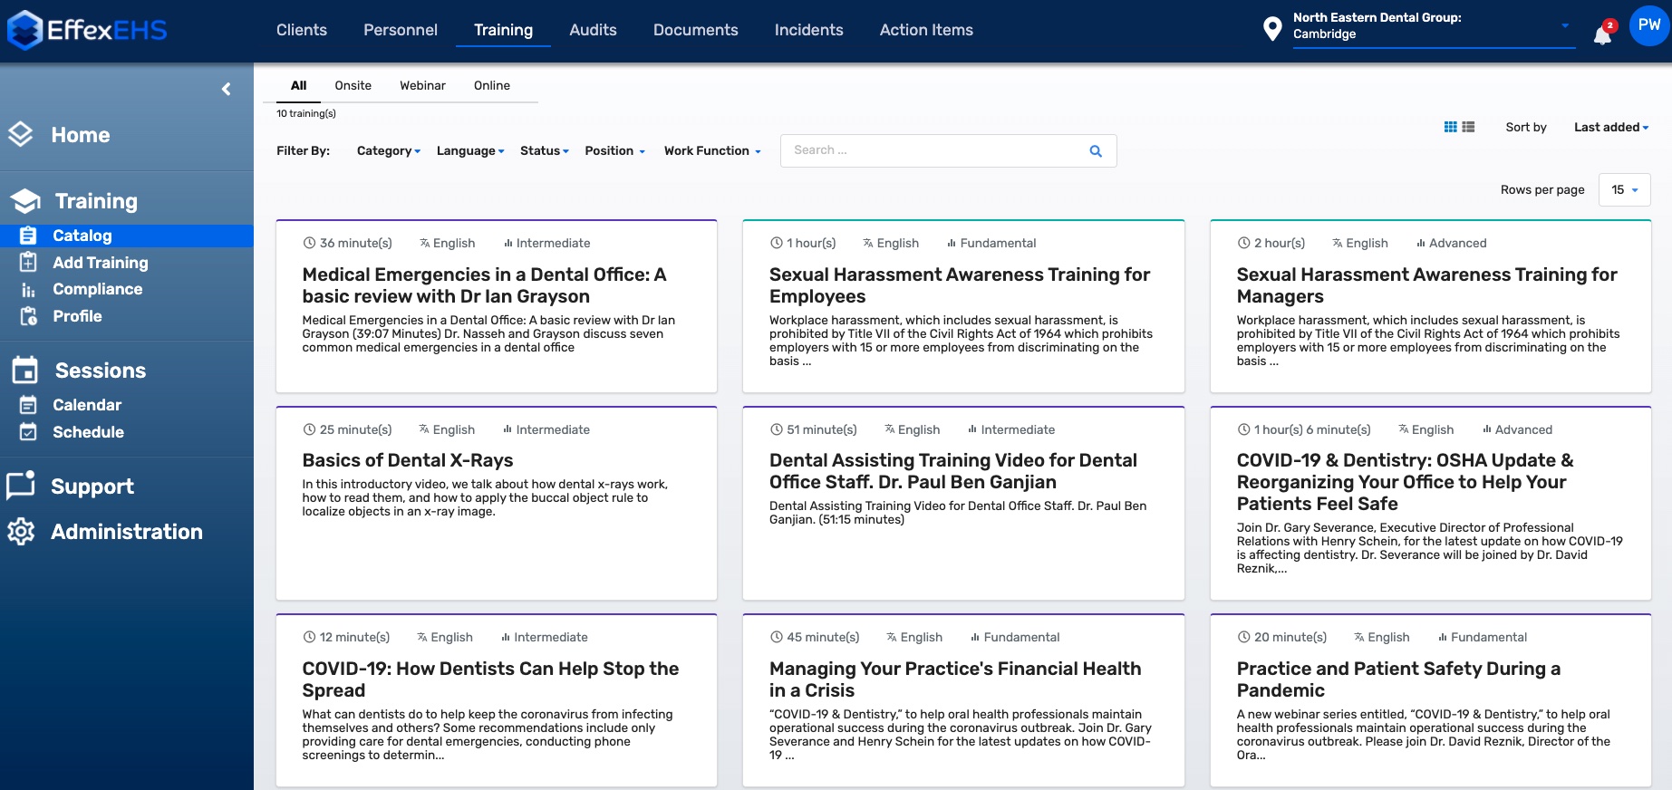Switch to the Webinar tab
The width and height of the screenshot is (1672, 790).
[423, 86]
